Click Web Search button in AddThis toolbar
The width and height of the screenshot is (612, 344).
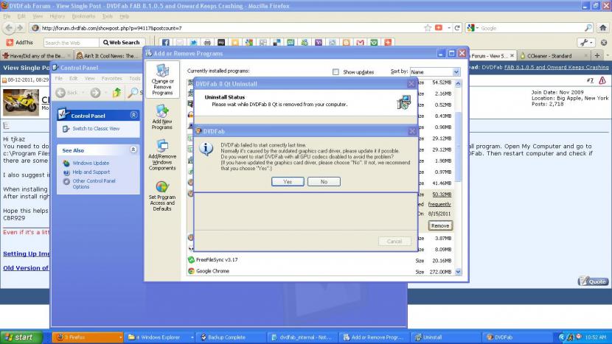point(122,43)
